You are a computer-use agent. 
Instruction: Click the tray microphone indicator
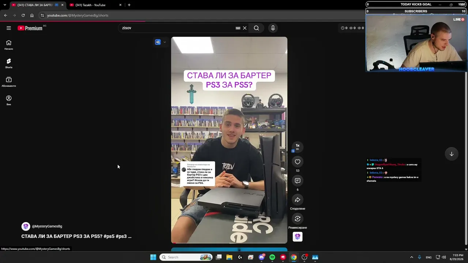pyautogui.click(x=419, y=257)
